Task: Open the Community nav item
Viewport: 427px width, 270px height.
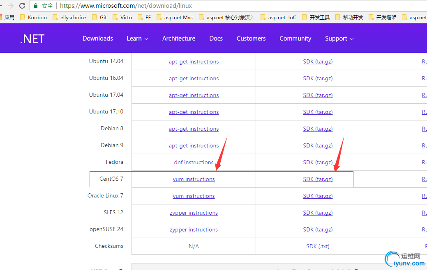Action: (295, 39)
